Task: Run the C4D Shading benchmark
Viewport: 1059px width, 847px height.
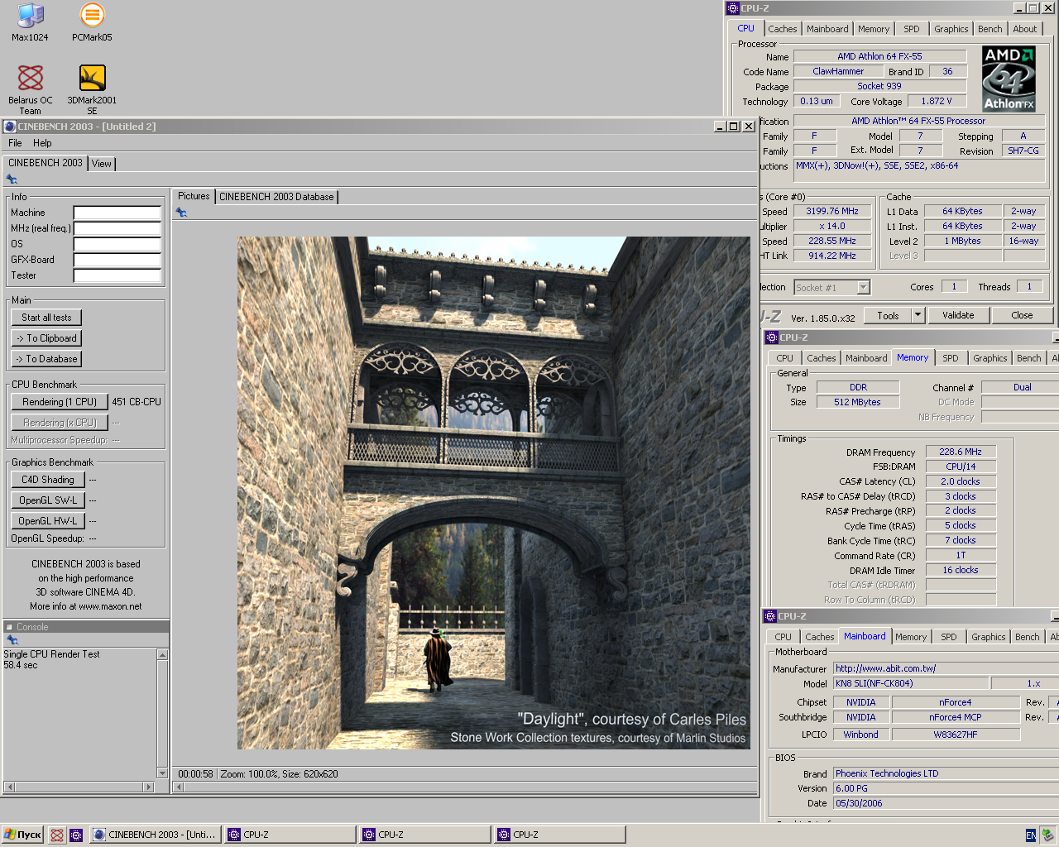Action: pyautogui.click(x=48, y=480)
